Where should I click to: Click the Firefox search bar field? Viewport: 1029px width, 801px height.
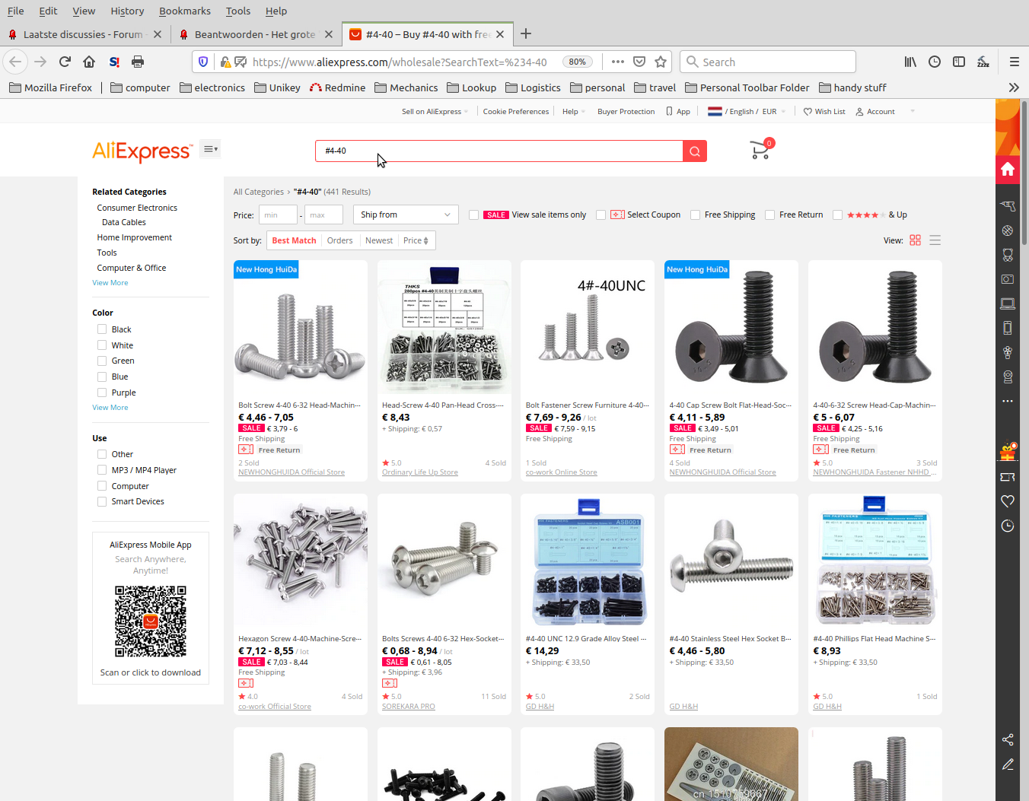[x=768, y=62]
